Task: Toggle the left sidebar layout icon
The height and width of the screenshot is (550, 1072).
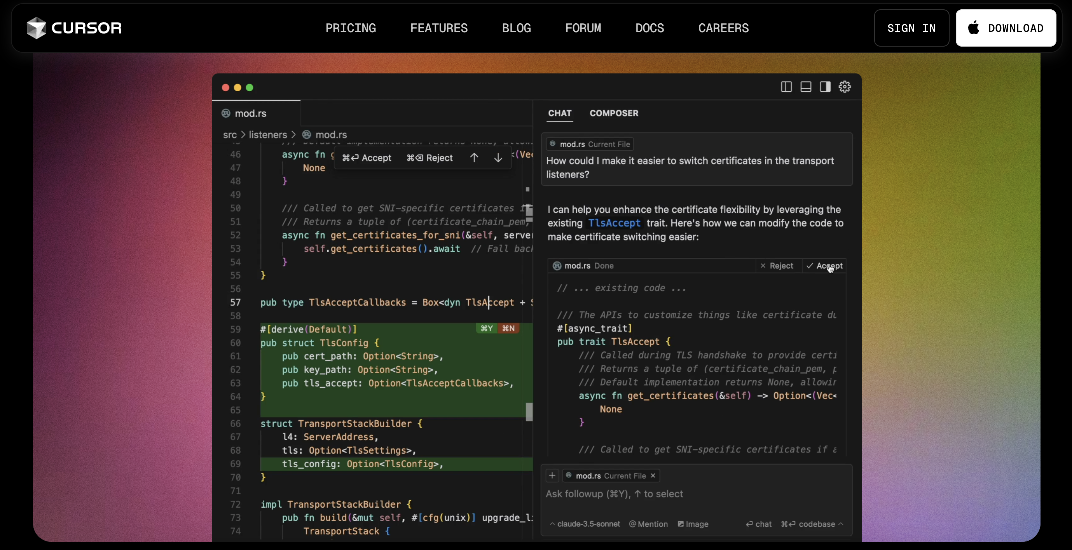Action: (786, 87)
